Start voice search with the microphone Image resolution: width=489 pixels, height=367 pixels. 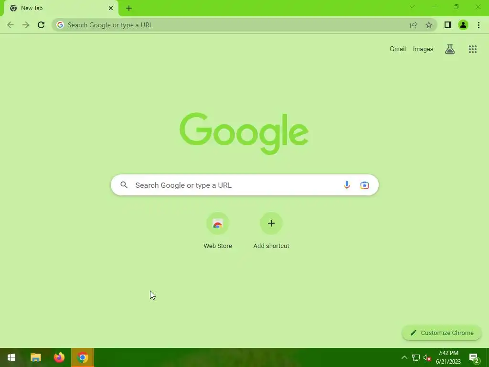(x=347, y=185)
